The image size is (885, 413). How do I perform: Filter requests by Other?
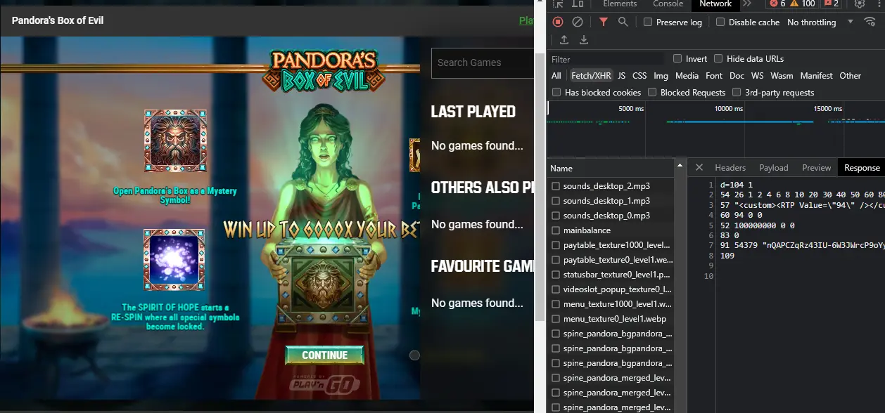pos(850,75)
